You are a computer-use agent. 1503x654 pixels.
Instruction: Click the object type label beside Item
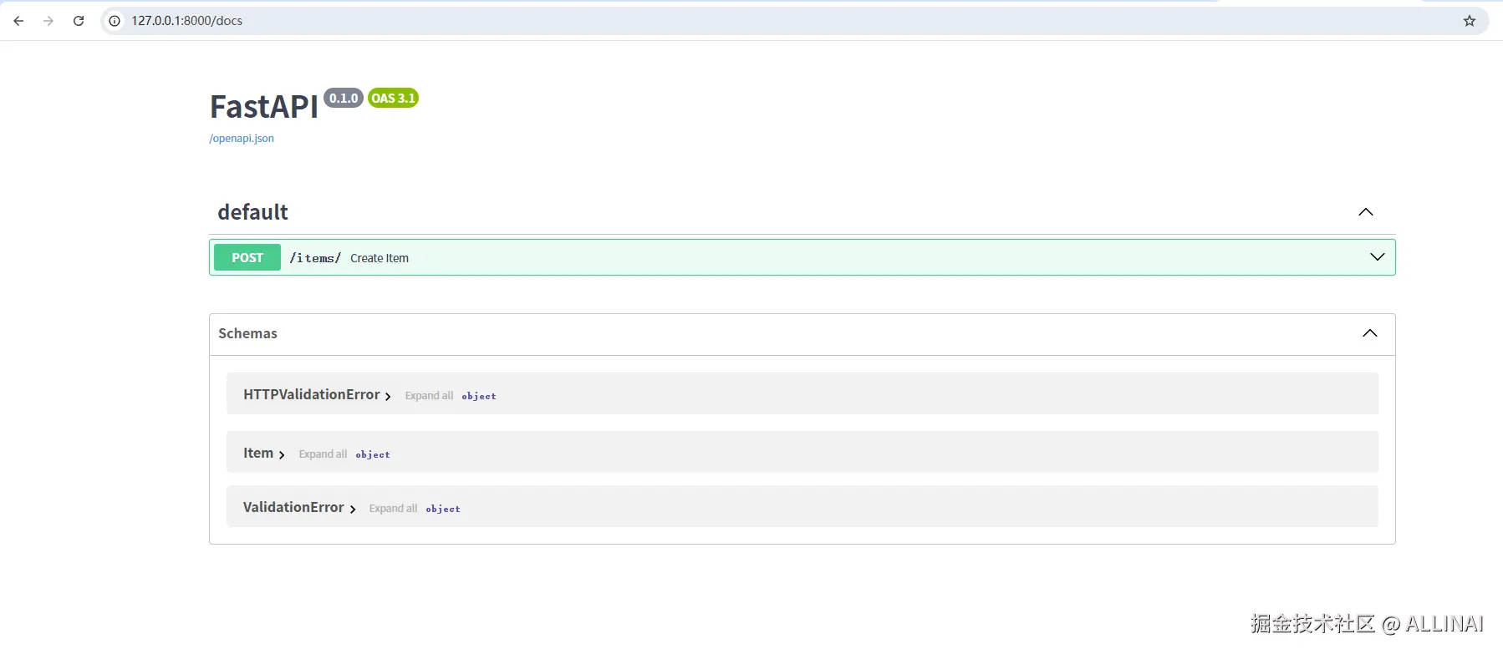pyautogui.click(x=373, y=454)
